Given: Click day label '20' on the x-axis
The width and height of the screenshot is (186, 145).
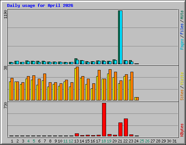Looking at the screenshot, I should 114,141.
